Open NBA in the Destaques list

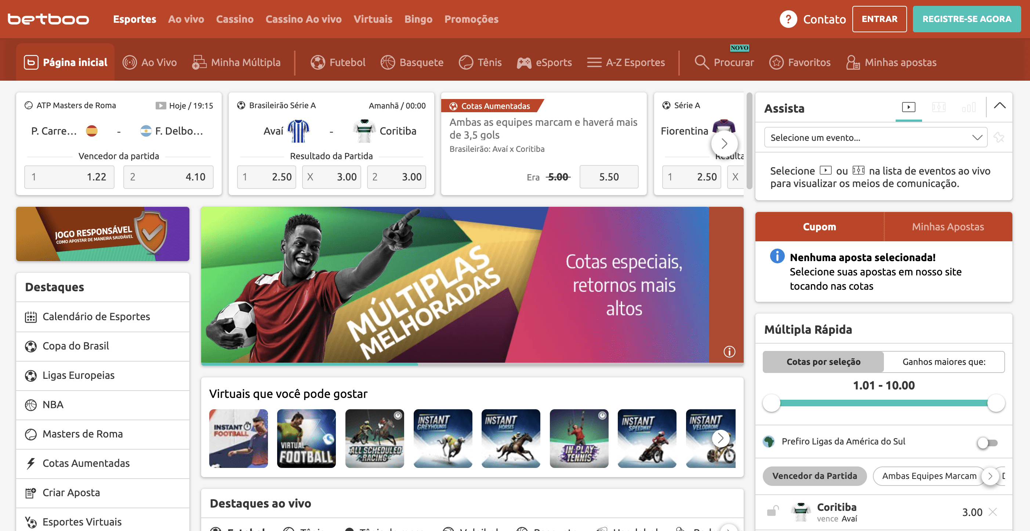[103, 404]
